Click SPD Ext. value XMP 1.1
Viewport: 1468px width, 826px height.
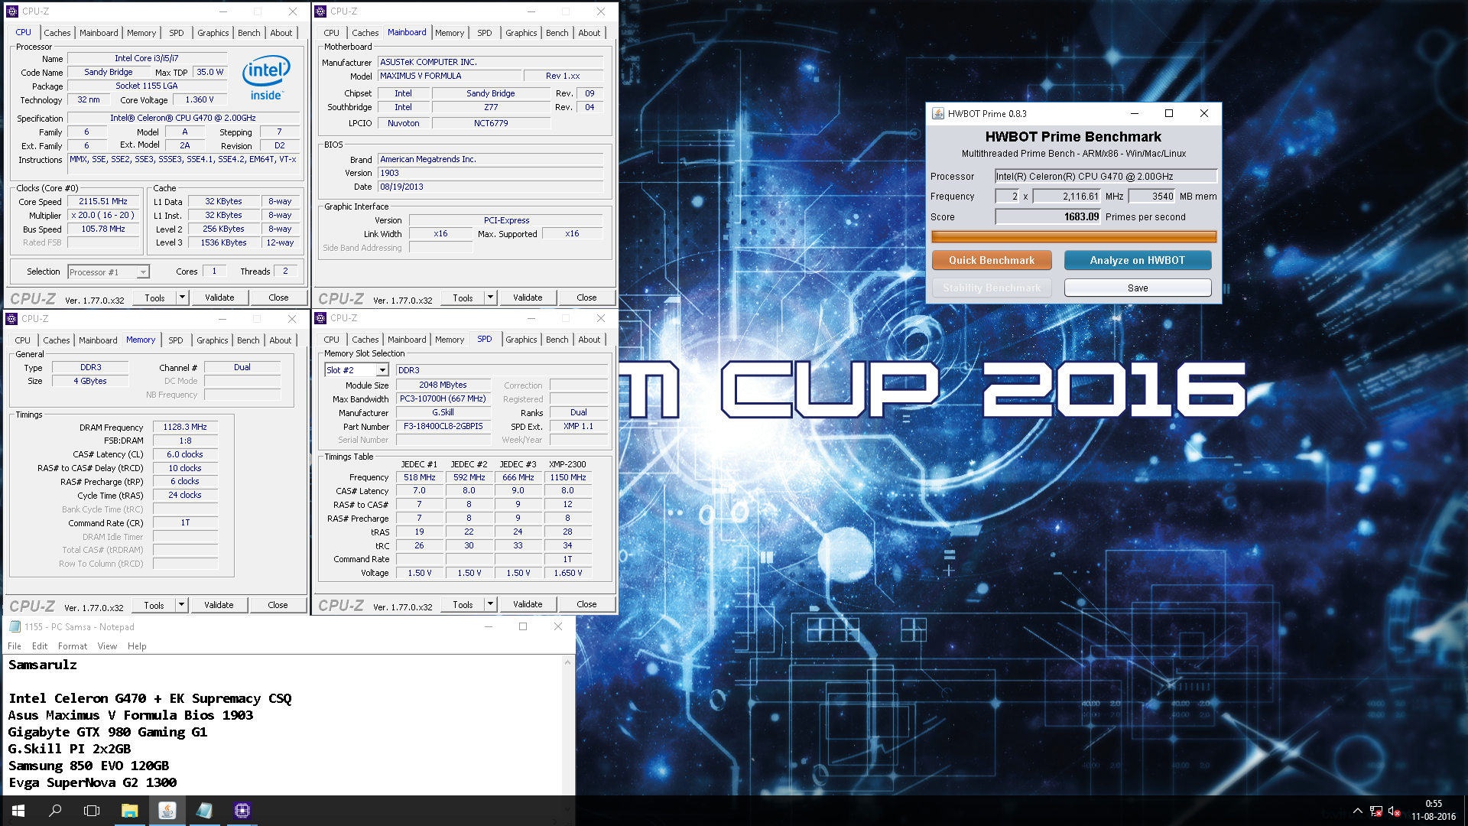(x=578, y=427)
